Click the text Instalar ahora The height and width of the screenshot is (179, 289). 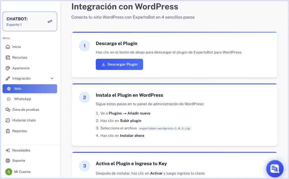click(132, 136)
